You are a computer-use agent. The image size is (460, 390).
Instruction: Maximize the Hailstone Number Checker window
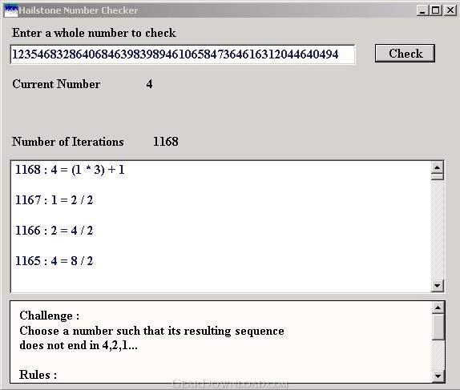[436, 11]
